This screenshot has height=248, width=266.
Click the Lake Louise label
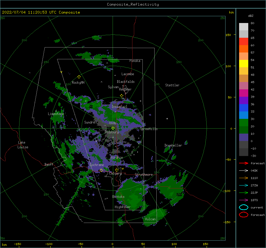coord(23,145)
